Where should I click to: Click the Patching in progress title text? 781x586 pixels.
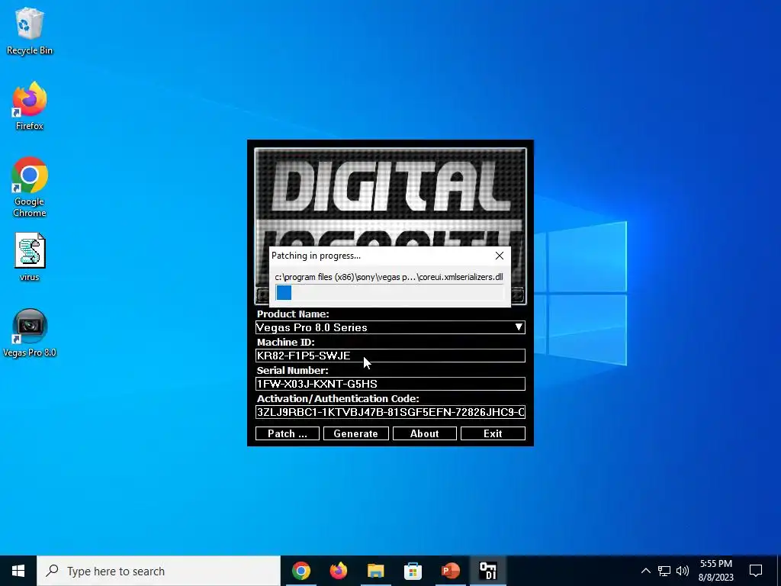click(x=316, y=256)
